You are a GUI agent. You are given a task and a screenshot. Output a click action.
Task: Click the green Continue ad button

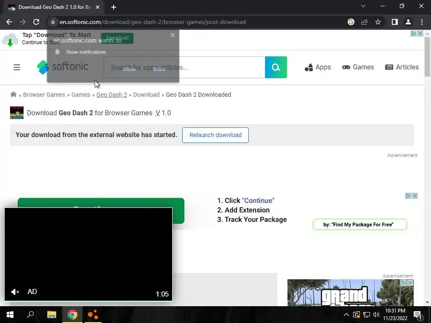pyautogui.click(x=101, y=203)
